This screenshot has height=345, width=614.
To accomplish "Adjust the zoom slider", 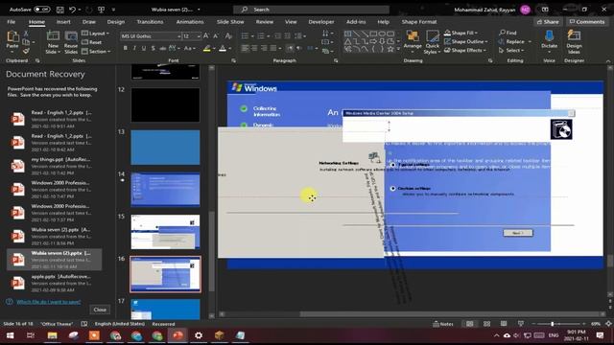I will 553,324.
